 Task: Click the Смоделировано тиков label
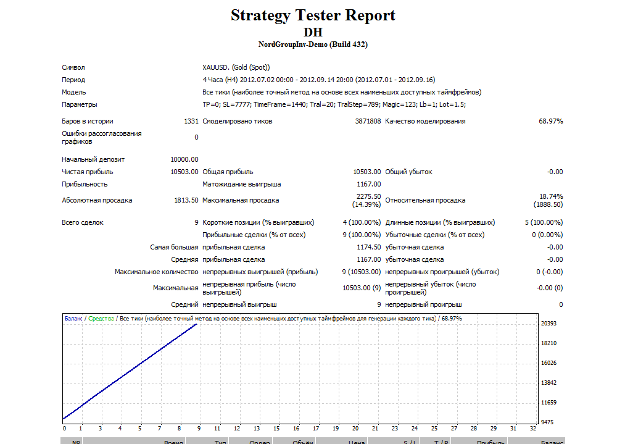coord(238,121)
